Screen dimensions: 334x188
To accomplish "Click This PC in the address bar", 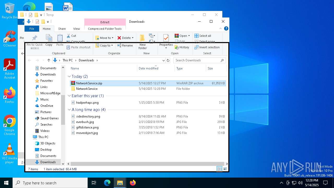I will tap(68, 60).
